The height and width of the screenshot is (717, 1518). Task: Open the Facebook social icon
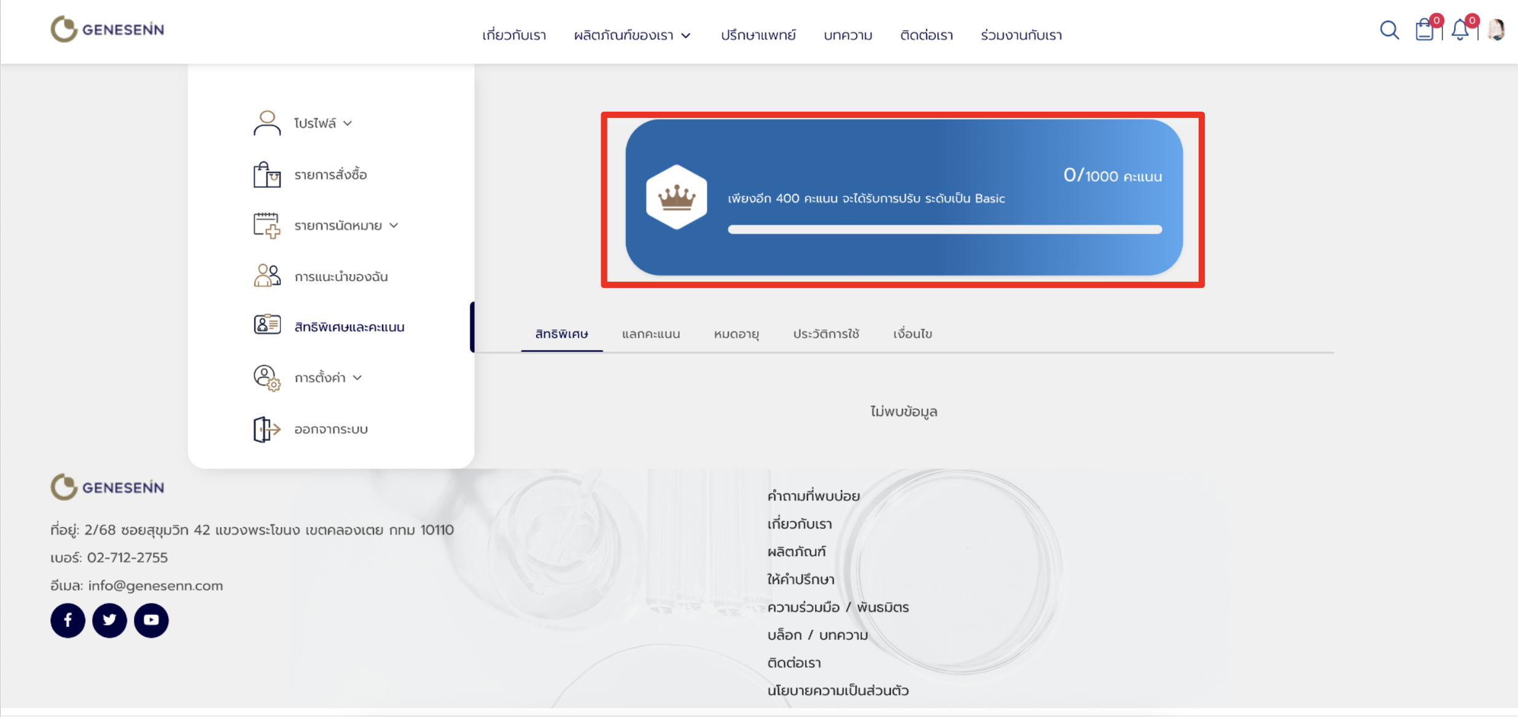click(x=68, y=620)
